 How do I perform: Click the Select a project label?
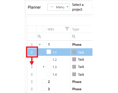78,7
